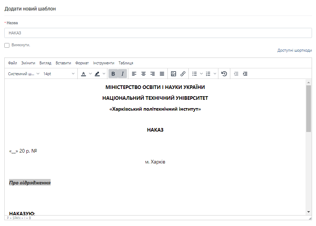
Task: Open the font family dropdown
Action: tap(24, 74)
